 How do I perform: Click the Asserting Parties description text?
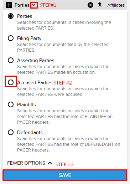coord(63,70)
